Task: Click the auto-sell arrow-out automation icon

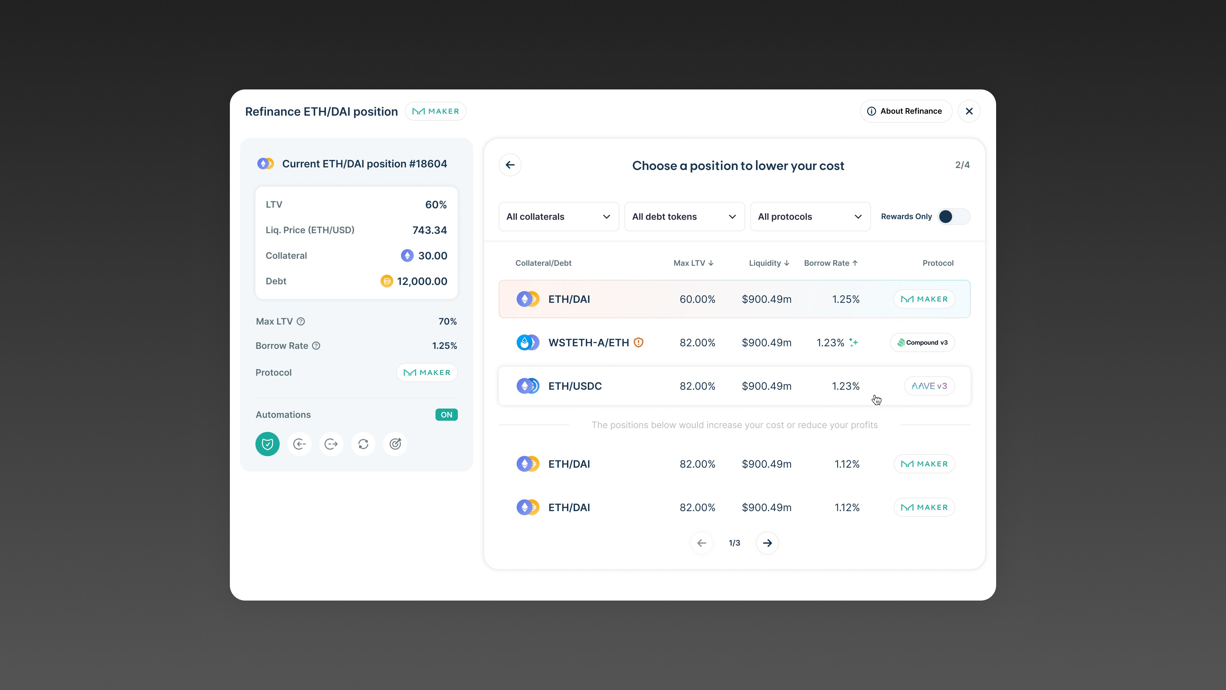Action: (331, 444)
